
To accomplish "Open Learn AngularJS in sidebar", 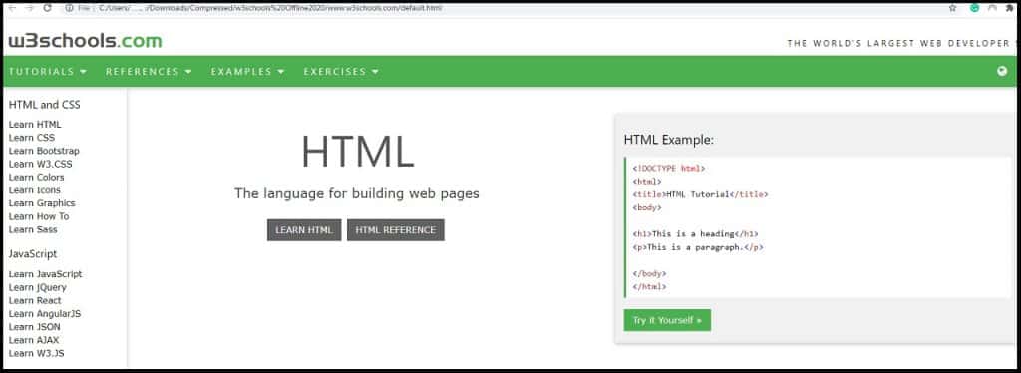I will click(45, 314).
